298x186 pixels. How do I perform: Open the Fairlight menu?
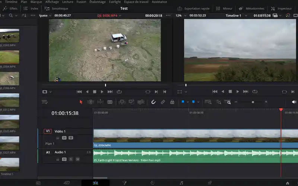coord(115,2)
